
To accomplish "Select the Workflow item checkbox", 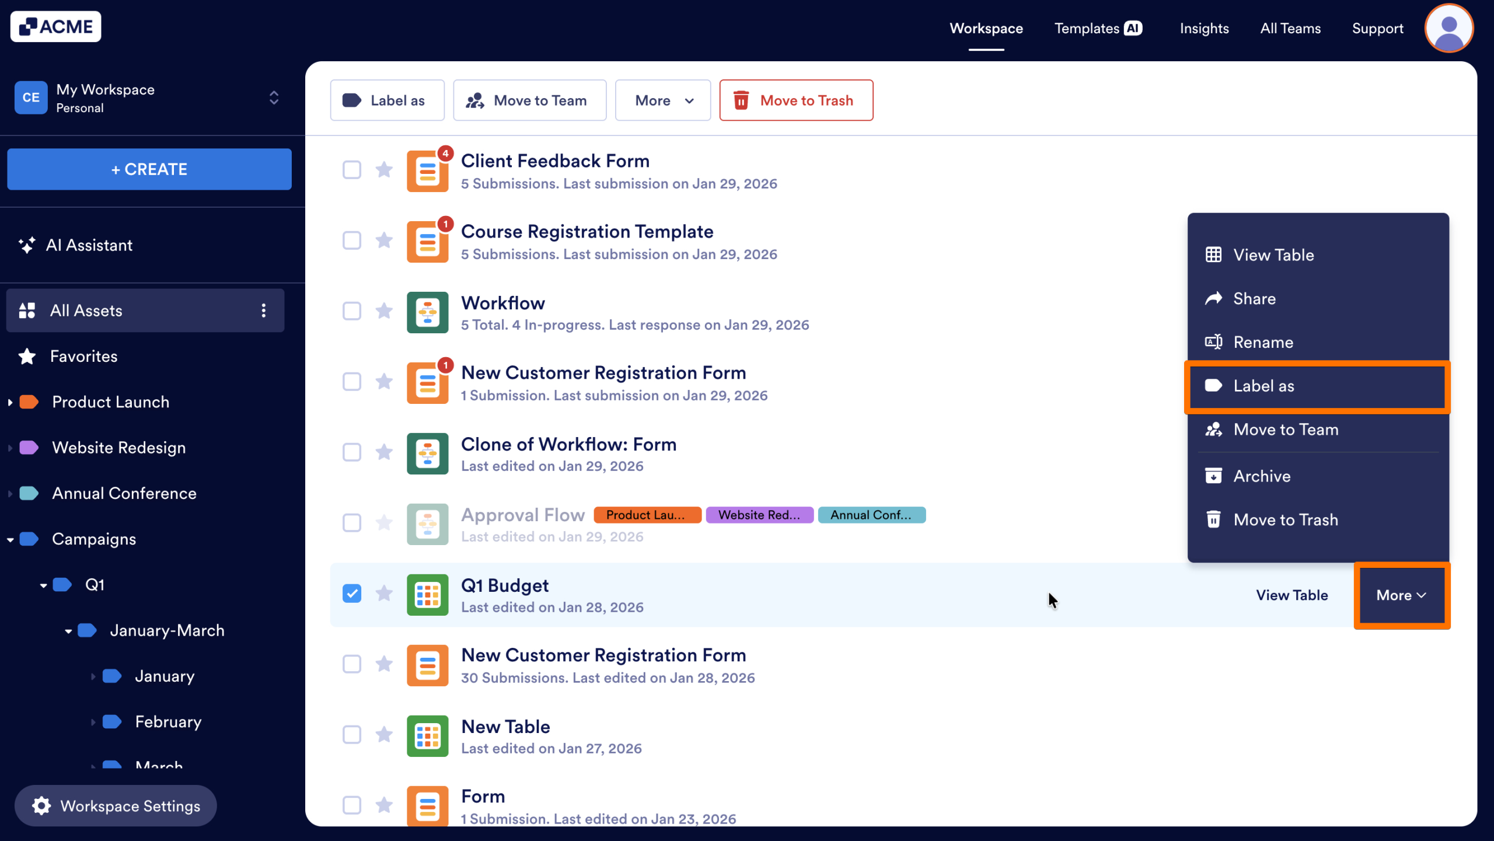I will [x=352, y=311].
